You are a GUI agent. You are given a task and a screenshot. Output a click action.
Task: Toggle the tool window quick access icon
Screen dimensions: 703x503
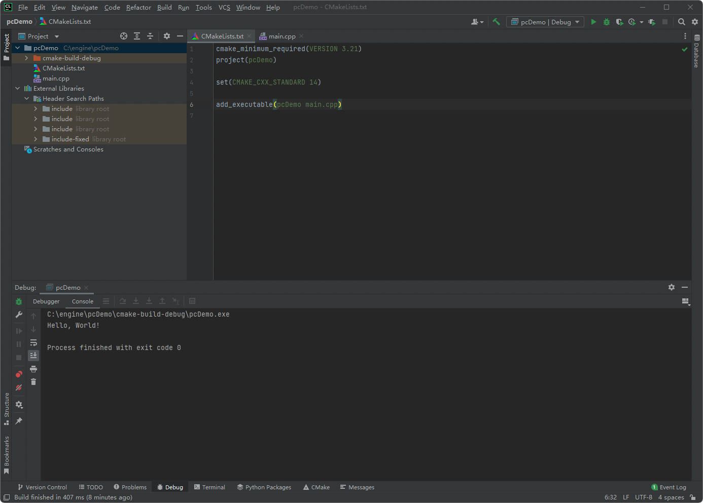pyautogui.click(x=7, y=497)
